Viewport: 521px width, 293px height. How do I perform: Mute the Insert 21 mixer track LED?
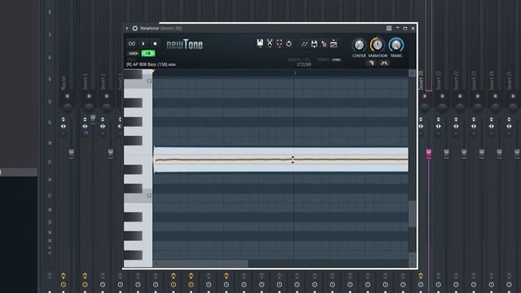(442, 96)
